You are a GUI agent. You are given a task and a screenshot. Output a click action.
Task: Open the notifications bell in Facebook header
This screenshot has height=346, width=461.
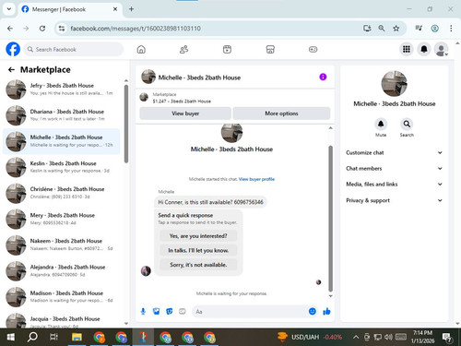(424, 49)
